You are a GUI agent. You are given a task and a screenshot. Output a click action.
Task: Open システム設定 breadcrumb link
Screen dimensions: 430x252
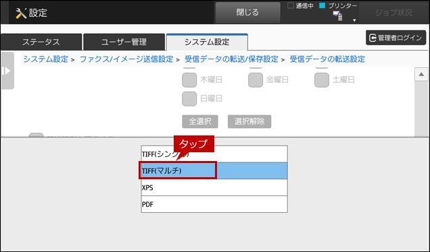click(45, 59)
